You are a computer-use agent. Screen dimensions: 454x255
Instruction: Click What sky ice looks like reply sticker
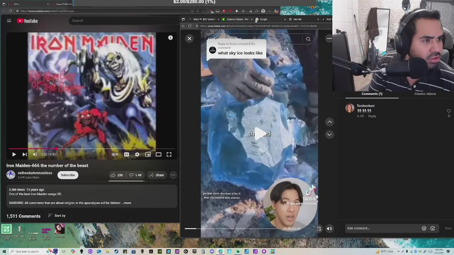tap(236, 50)
